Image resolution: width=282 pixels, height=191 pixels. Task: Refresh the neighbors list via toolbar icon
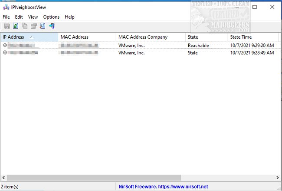(16, 26)
